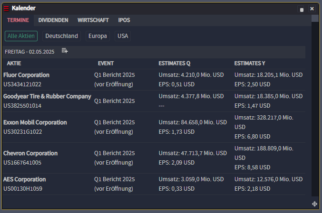The height and width of the screenshot is (213, 322).
Task: Click the Kalender window title
Action: click(x=24, y=8)
